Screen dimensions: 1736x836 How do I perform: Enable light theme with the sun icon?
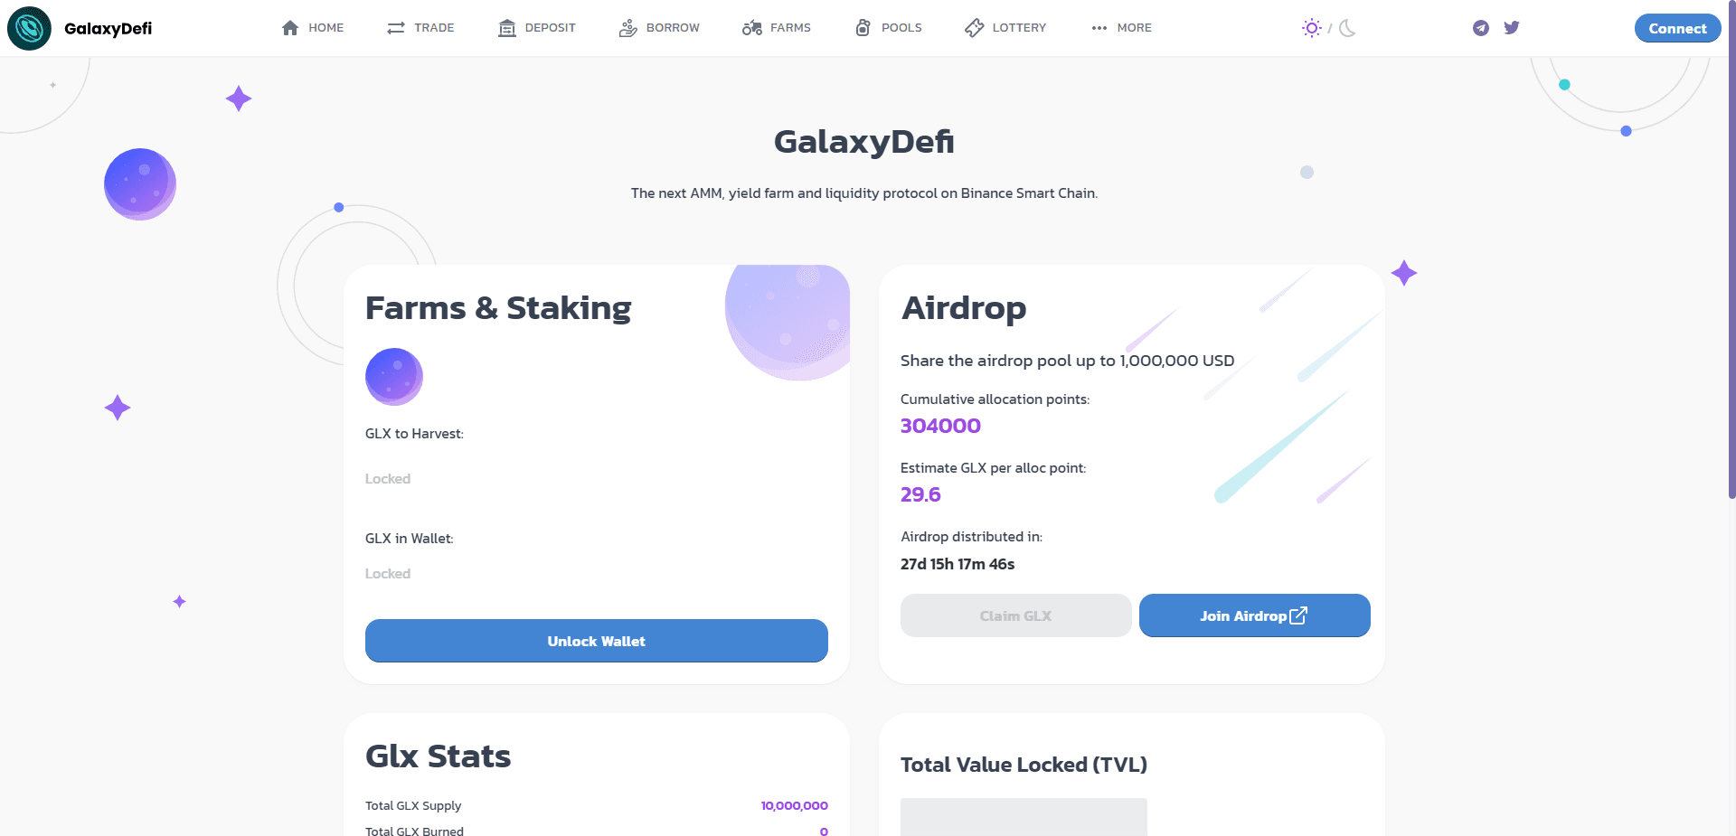[1311, 28]
